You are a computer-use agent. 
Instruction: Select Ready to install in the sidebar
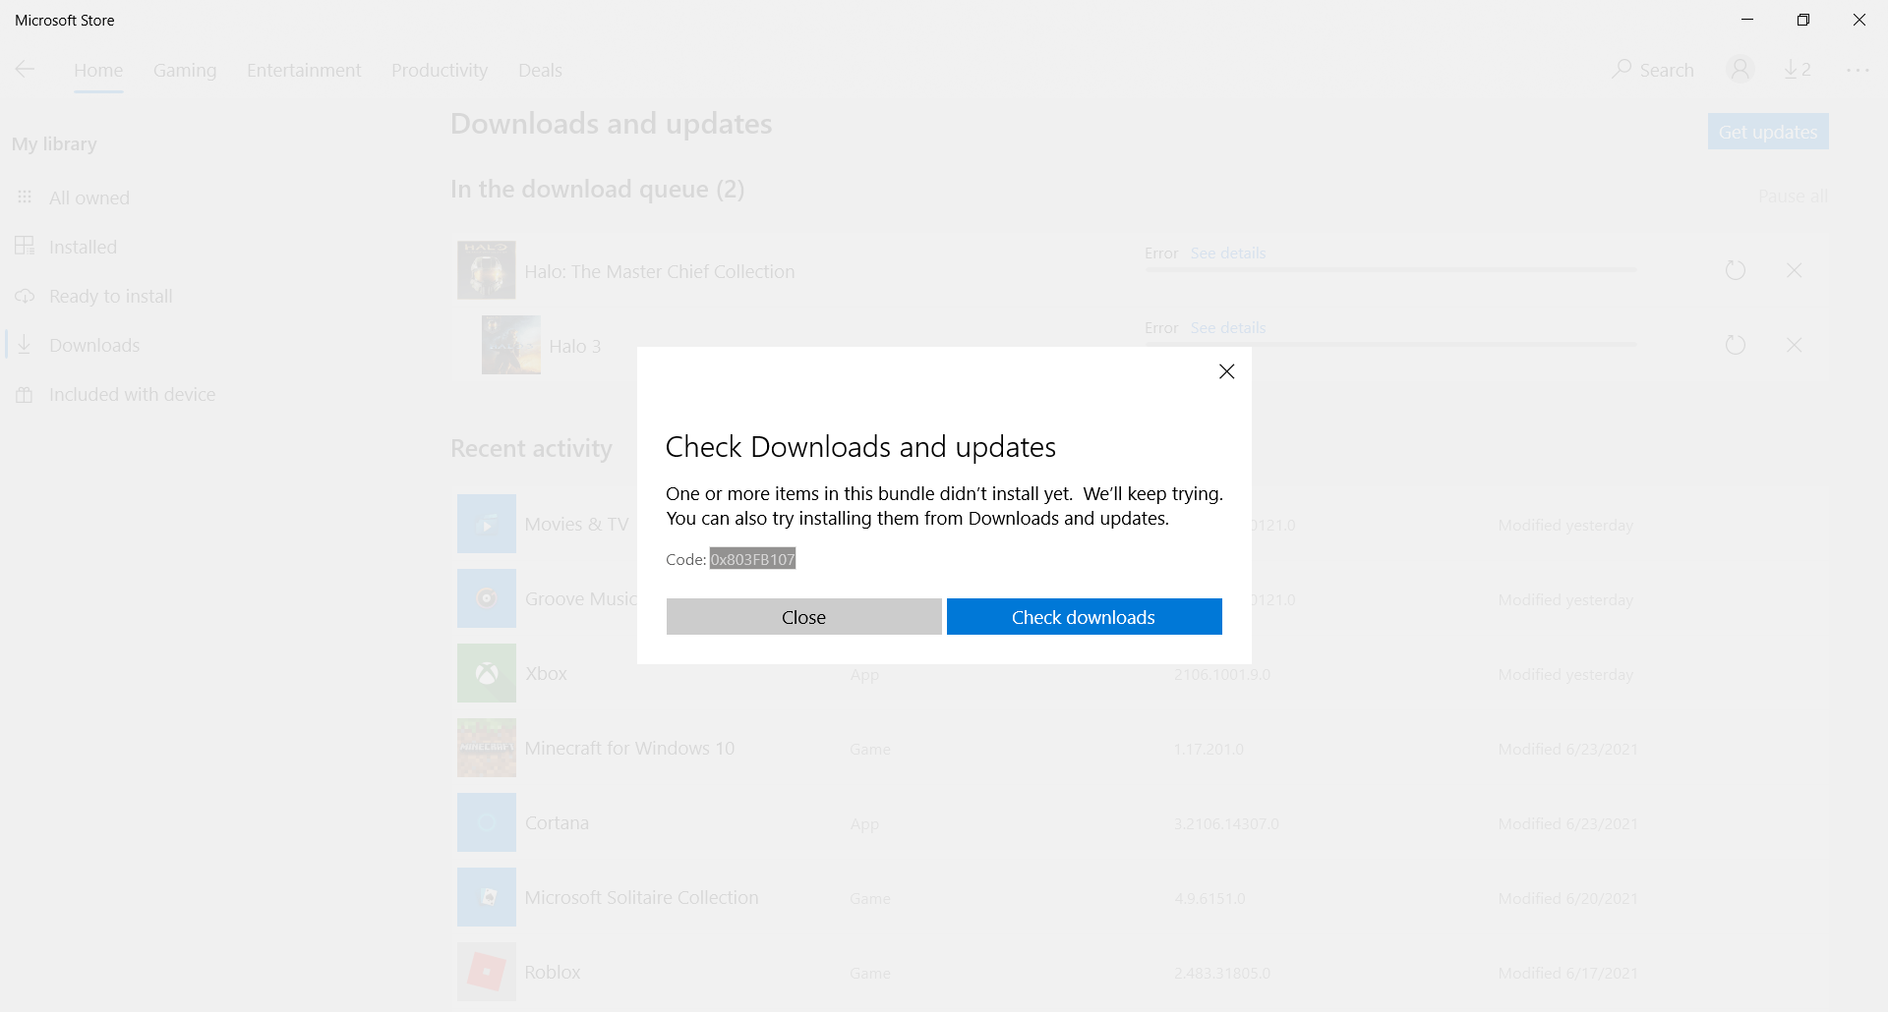(110, 296)
